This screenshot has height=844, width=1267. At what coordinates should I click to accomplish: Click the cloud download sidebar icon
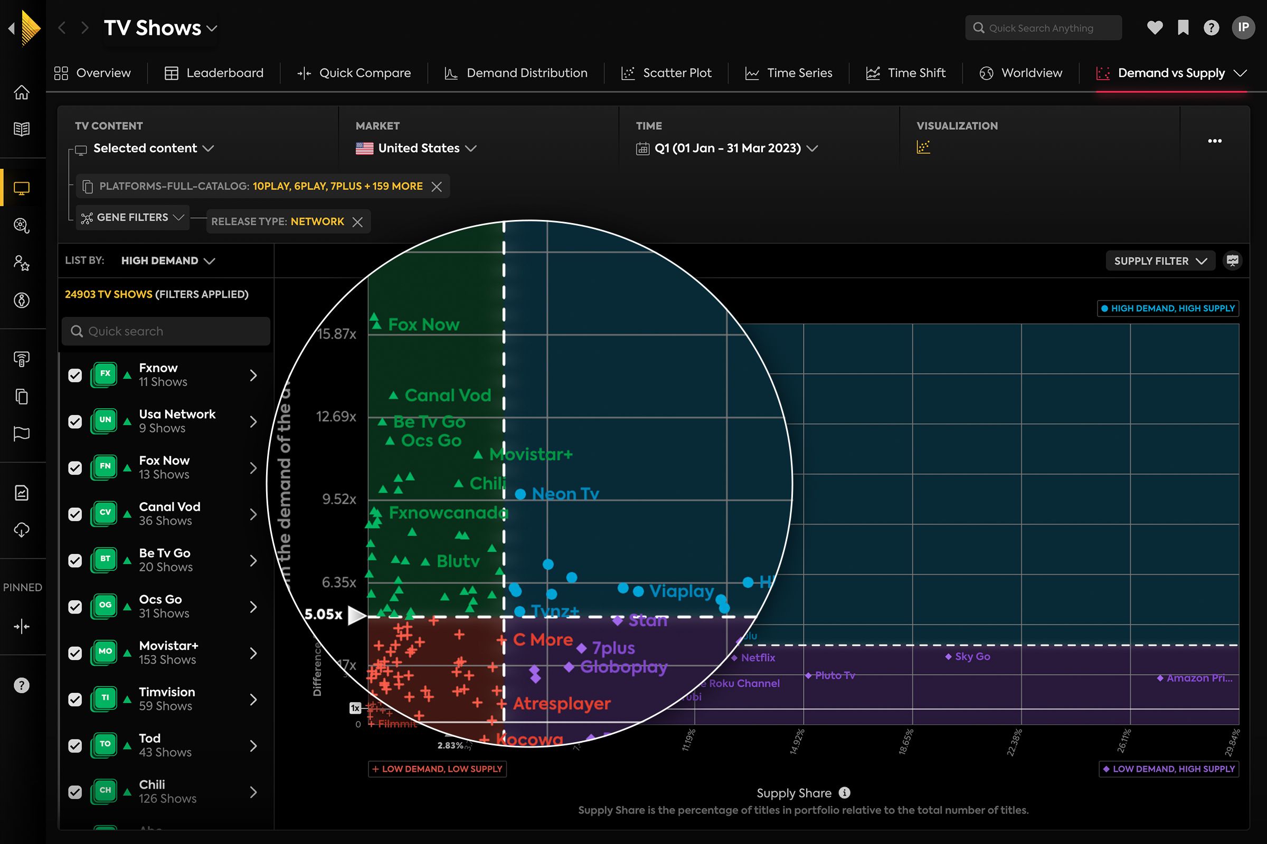coord(22,530)
